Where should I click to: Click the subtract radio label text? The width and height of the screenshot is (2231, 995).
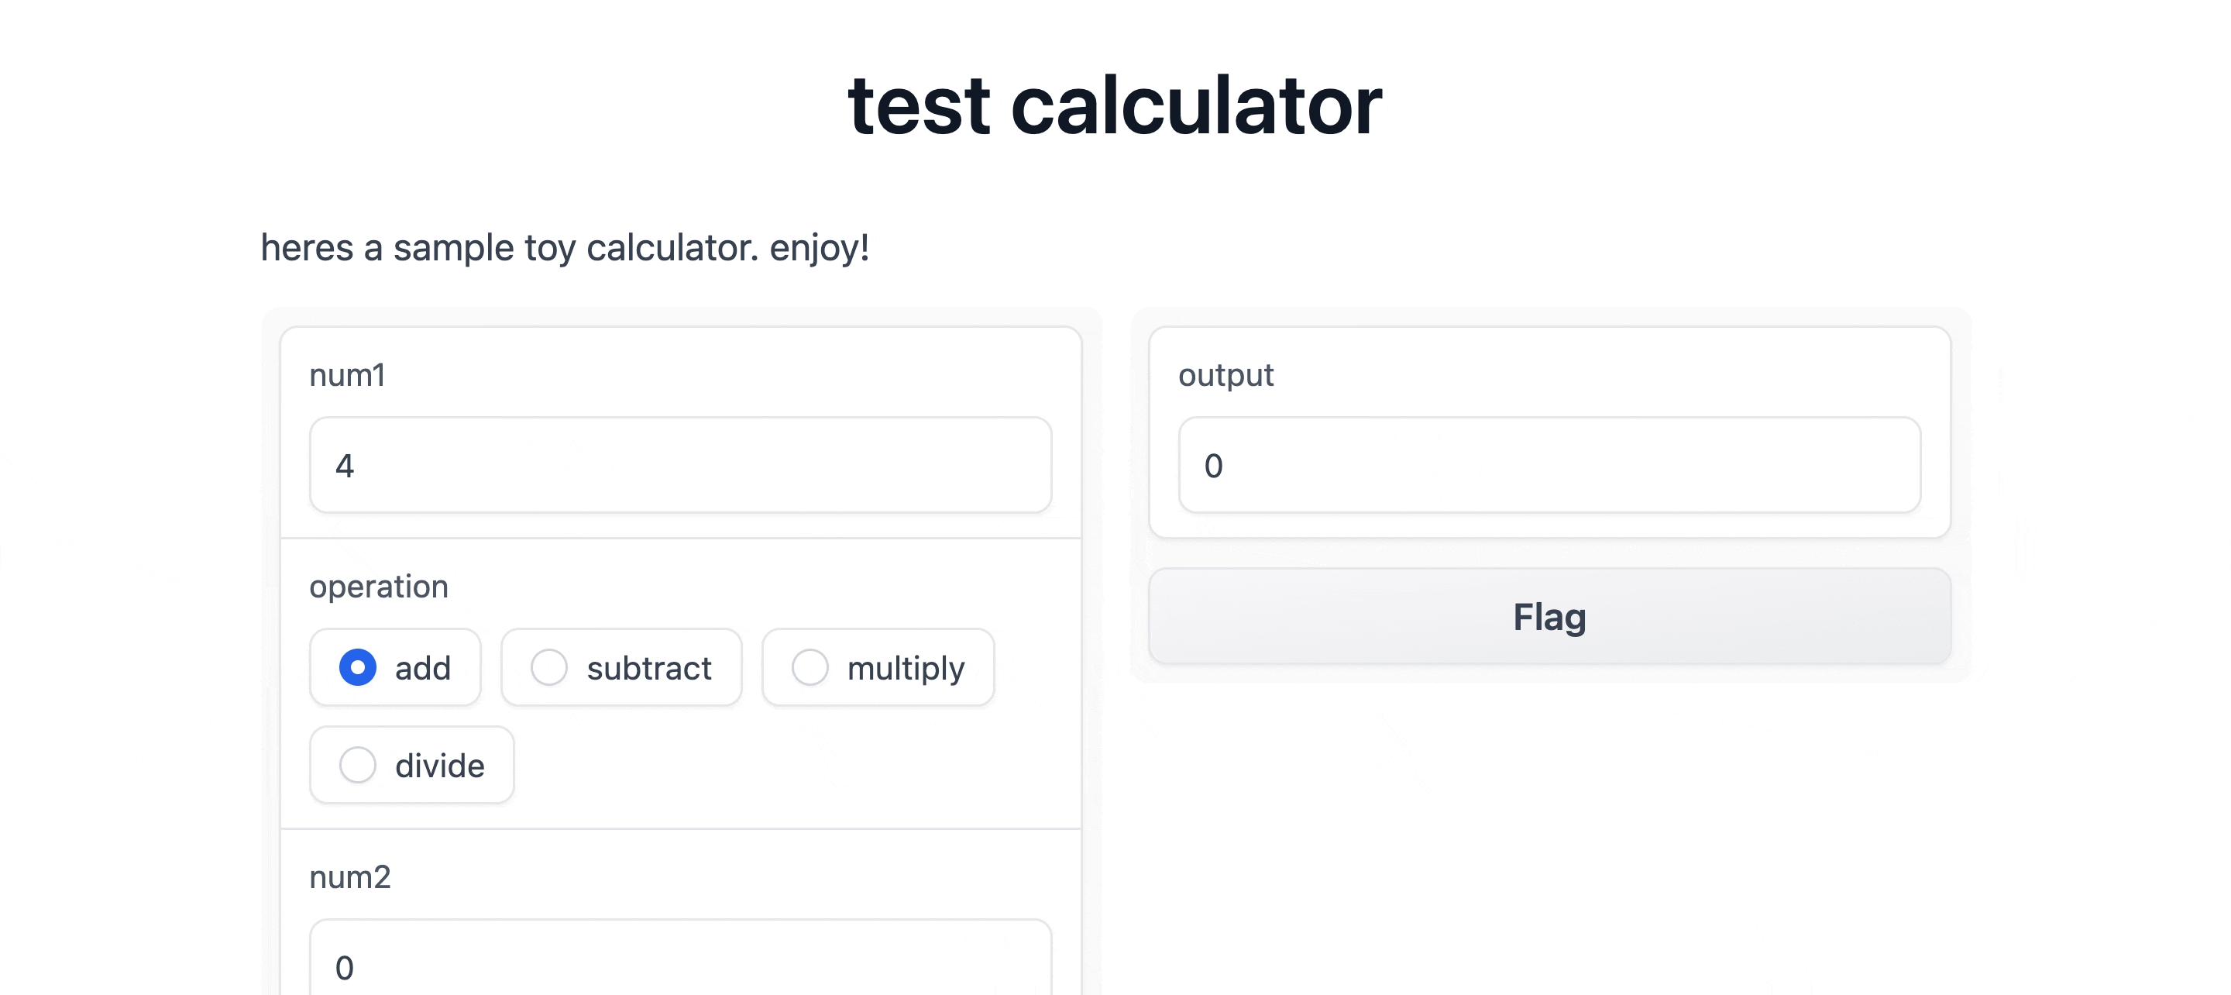click(x=648, y=667)
